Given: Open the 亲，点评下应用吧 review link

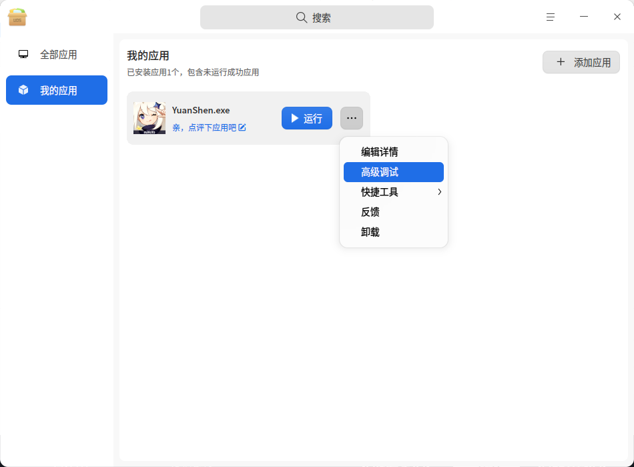Looking at the screenshot, I should point(204,128).
